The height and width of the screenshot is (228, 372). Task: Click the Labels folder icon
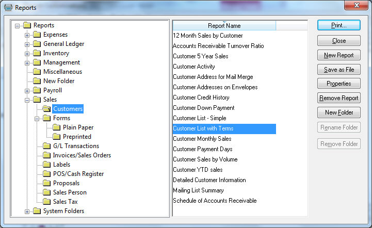coord(46,165)
